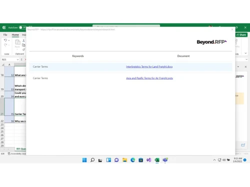
Task: Click the Cut scissors icon
Action: coord(23,40)
